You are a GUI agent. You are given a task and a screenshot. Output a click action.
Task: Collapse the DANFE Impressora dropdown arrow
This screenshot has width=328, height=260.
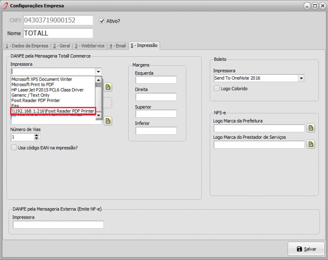pos(98,72)
